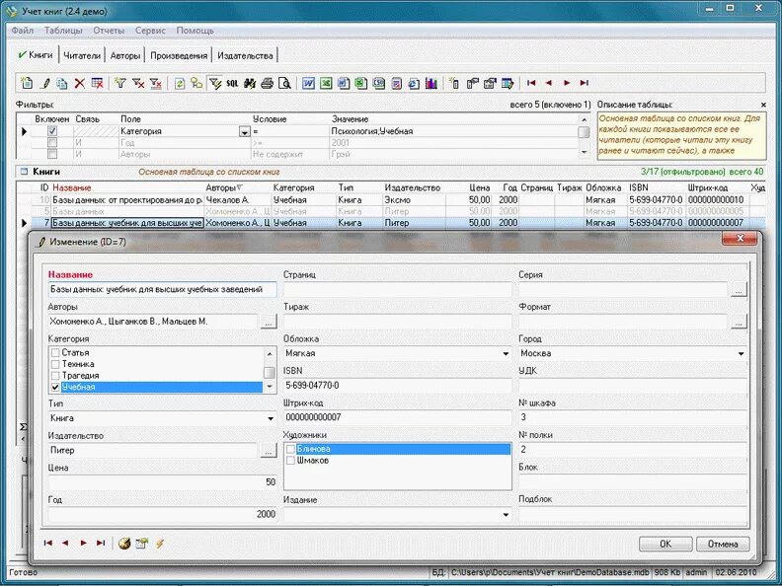Click the table properties icon with pencil
The width and height of the screenshot is (782, 586).
pos(508,83)
